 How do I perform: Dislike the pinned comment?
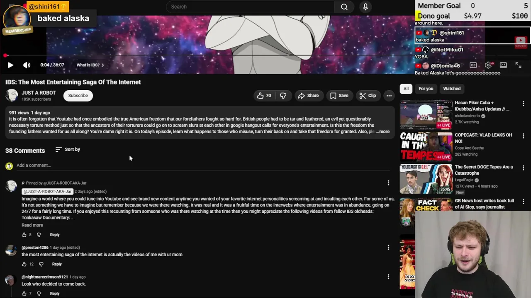pos(39,235)
